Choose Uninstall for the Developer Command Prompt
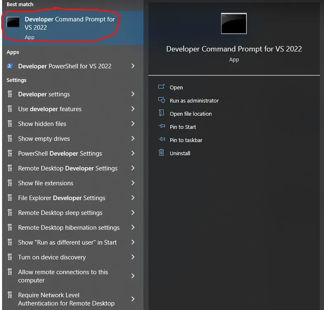Viewport: 324px width, 310px height. coord(180,153)
